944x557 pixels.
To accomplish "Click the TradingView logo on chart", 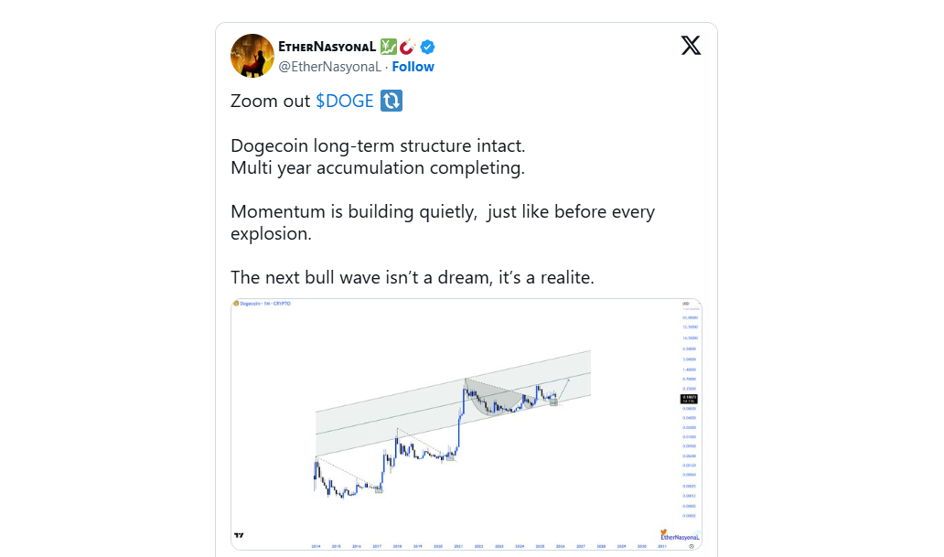I will pos(240,535).
